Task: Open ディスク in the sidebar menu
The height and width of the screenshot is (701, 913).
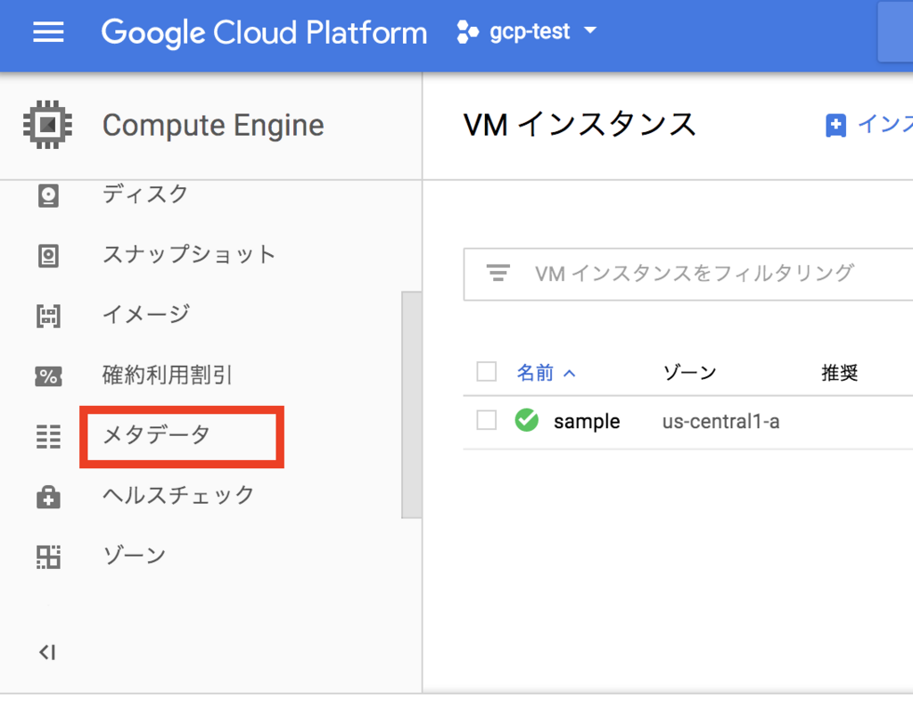Action: pos(145,194)
